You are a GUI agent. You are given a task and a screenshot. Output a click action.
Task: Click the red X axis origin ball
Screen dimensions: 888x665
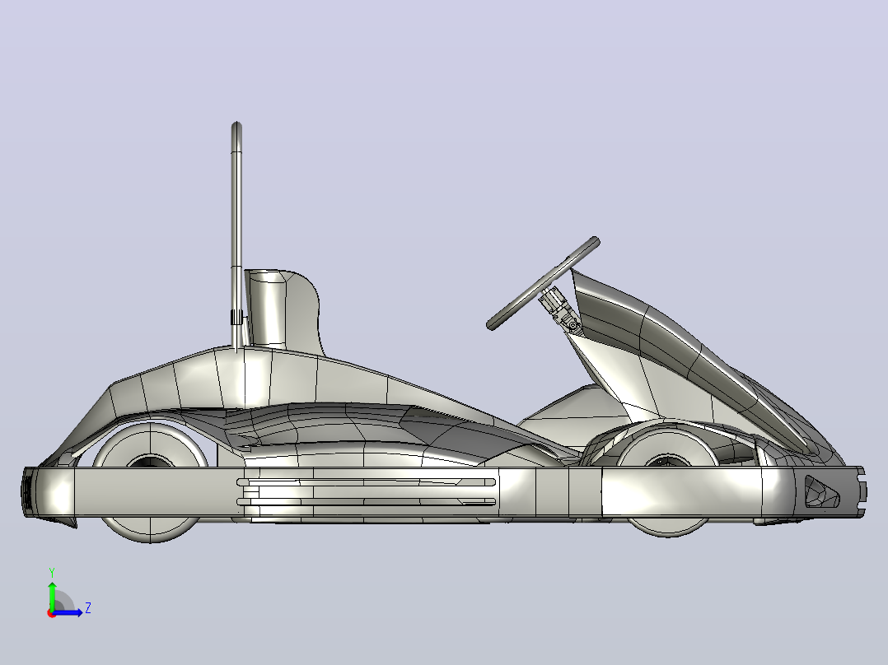[x=51, y=613]
